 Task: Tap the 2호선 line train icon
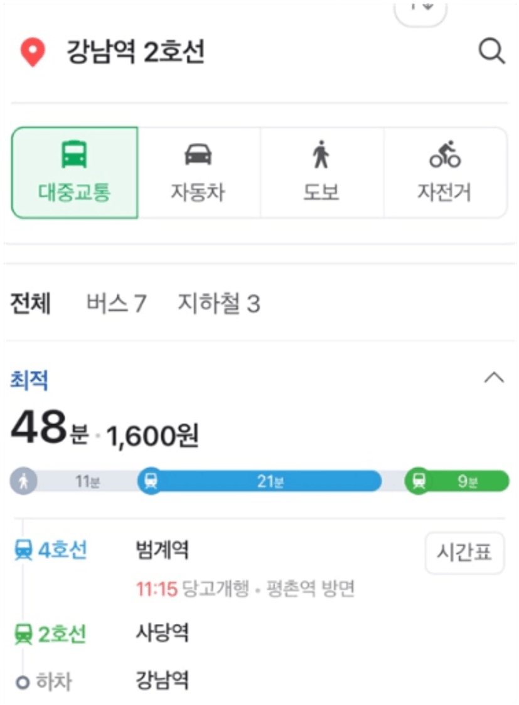coord(23,635)
